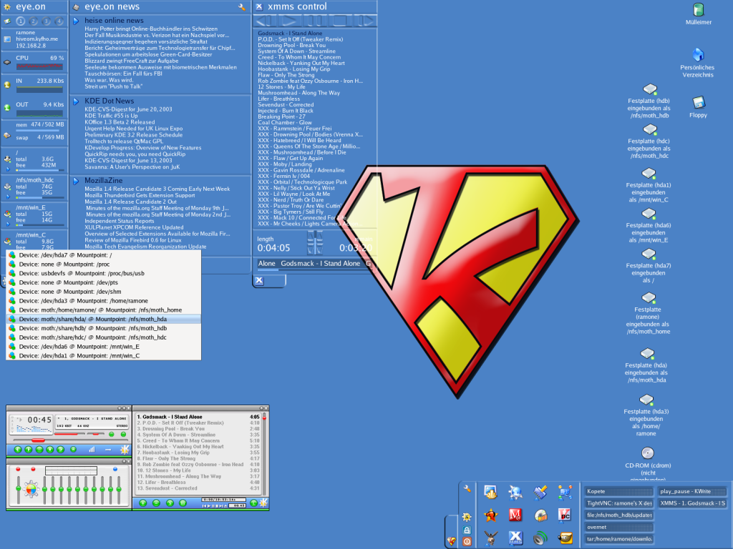Open Festplatte (hdc) drive icon
Image resolution: width=733 pixels, height=549 pixels.
(649, 129)
